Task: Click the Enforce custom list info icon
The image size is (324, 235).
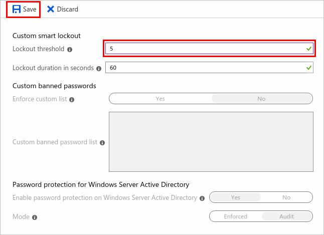Action: (x=72, y=100)
